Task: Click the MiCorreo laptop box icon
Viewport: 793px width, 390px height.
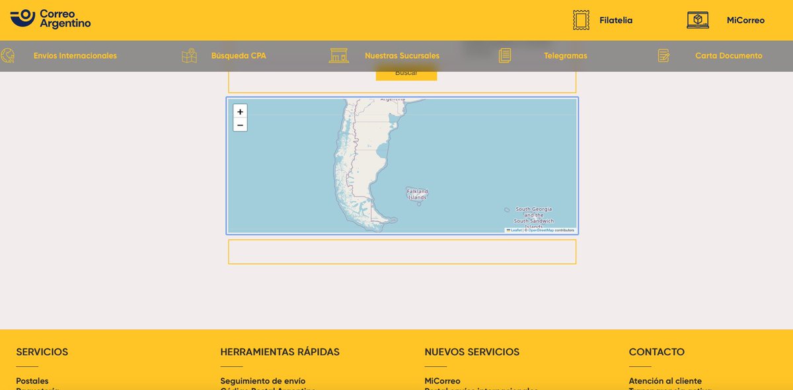Action: tap(698, 20)
